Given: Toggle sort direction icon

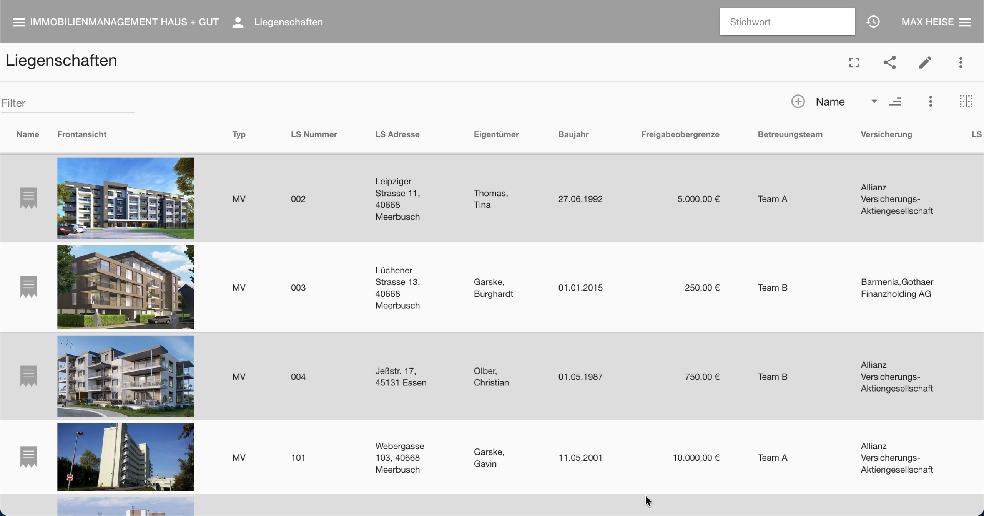Looking at the screenshot, I should coord(895,102).
